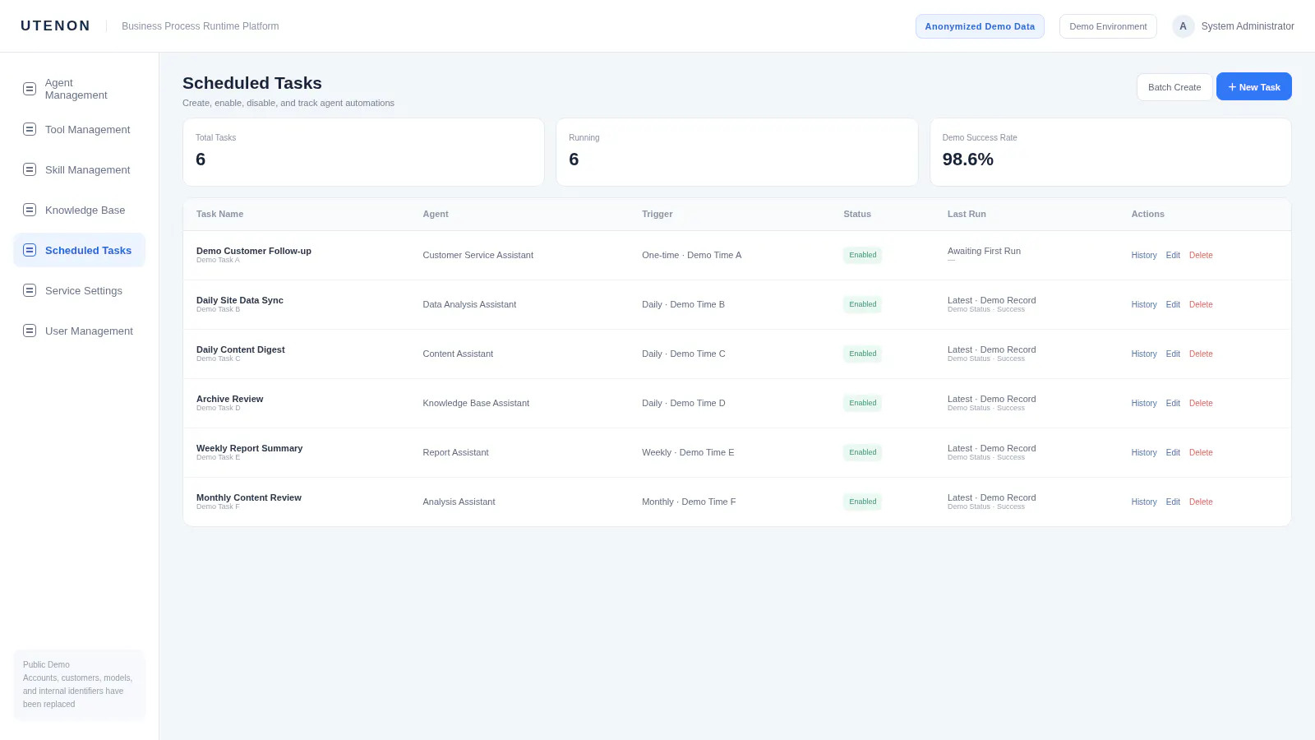Click the Anonymized Demo Data badge

click(x=980, y=26)
